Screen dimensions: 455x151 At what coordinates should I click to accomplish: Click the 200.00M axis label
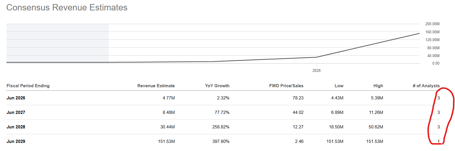432,24
